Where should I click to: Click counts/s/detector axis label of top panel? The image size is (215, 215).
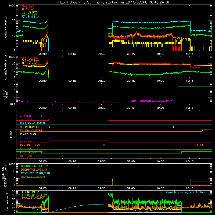point(5,28)
